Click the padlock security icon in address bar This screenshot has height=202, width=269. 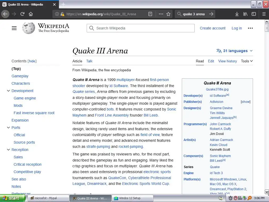(63, 14)
